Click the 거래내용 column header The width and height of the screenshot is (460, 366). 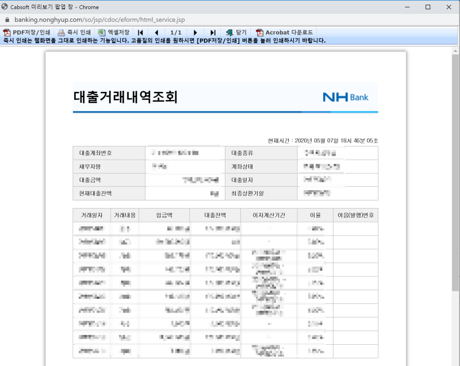[x=125, y=215]
